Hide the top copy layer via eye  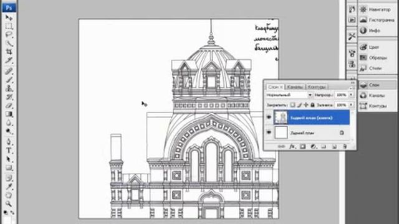click(269, 117)
